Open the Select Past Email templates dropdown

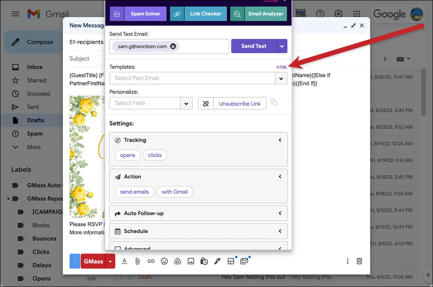coord(281,78)
